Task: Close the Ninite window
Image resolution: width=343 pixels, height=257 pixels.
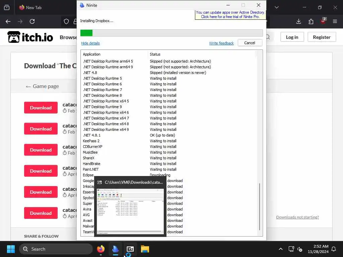Action: pyautogui.click(x=259, y=5)
